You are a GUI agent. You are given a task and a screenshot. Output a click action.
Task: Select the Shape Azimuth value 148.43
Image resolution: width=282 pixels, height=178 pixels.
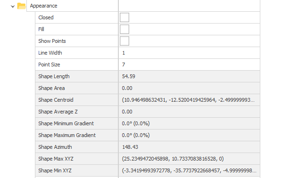pos(130,147)
